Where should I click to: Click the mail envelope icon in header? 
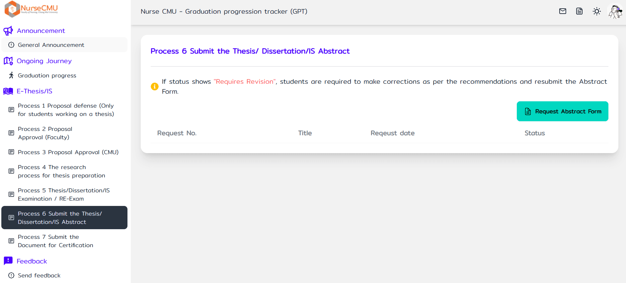(x=563, y=11)
